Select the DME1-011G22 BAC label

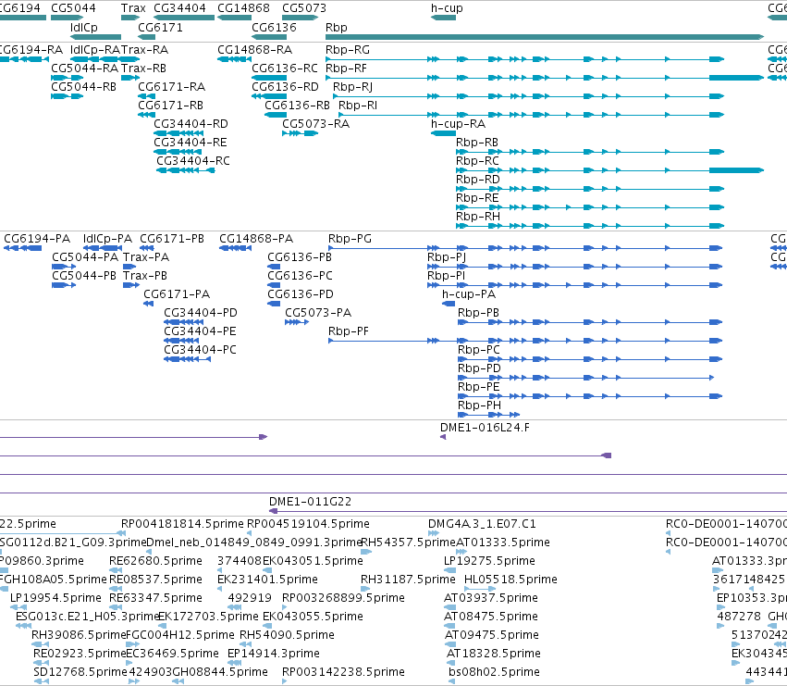pyautogui.click(x=310, y=502)
